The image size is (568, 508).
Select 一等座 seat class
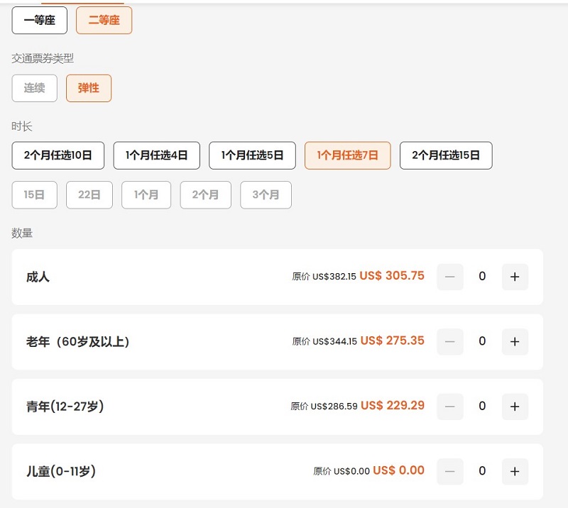(x=40, y=21)
